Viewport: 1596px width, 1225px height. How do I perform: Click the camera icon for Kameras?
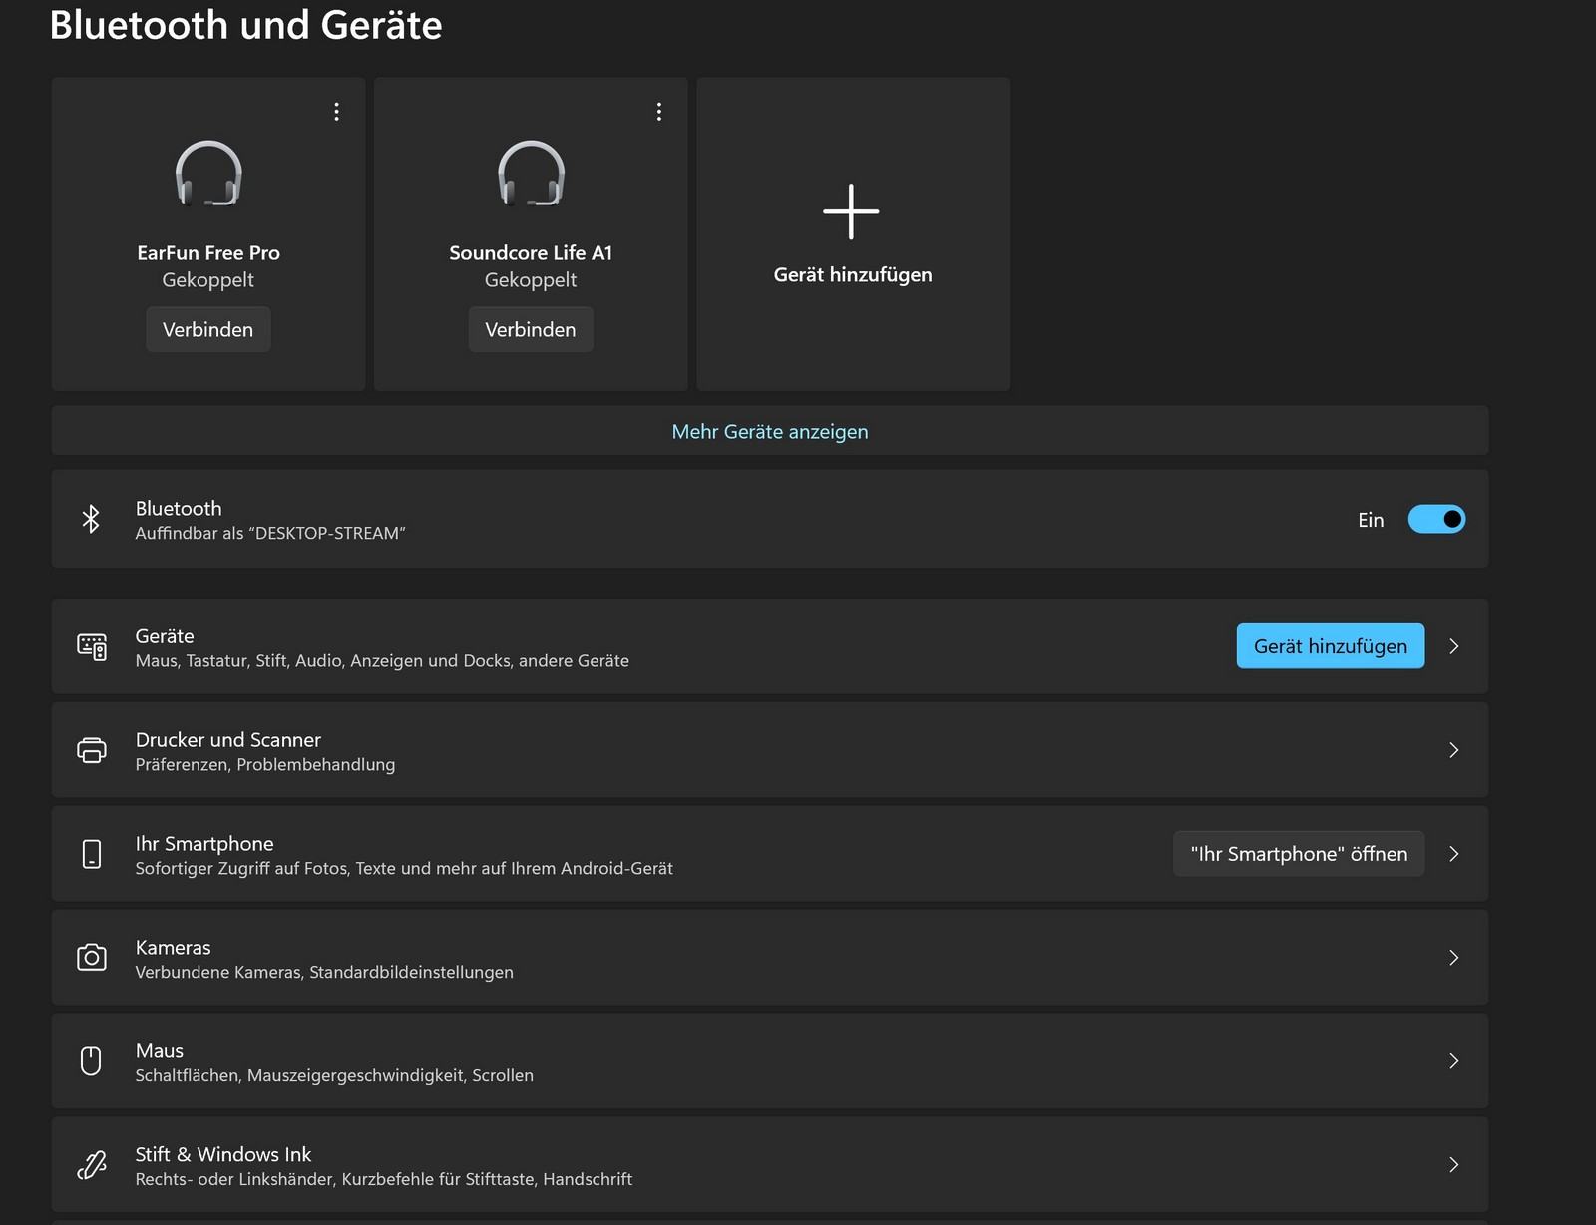(92, 958)
